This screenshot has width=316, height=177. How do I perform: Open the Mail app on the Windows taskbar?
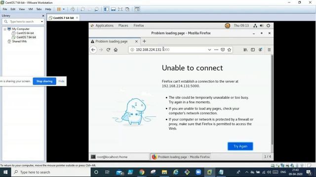[120, 173]
